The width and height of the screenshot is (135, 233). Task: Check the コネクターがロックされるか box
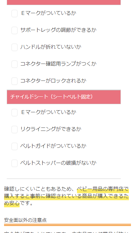point(15,81)
